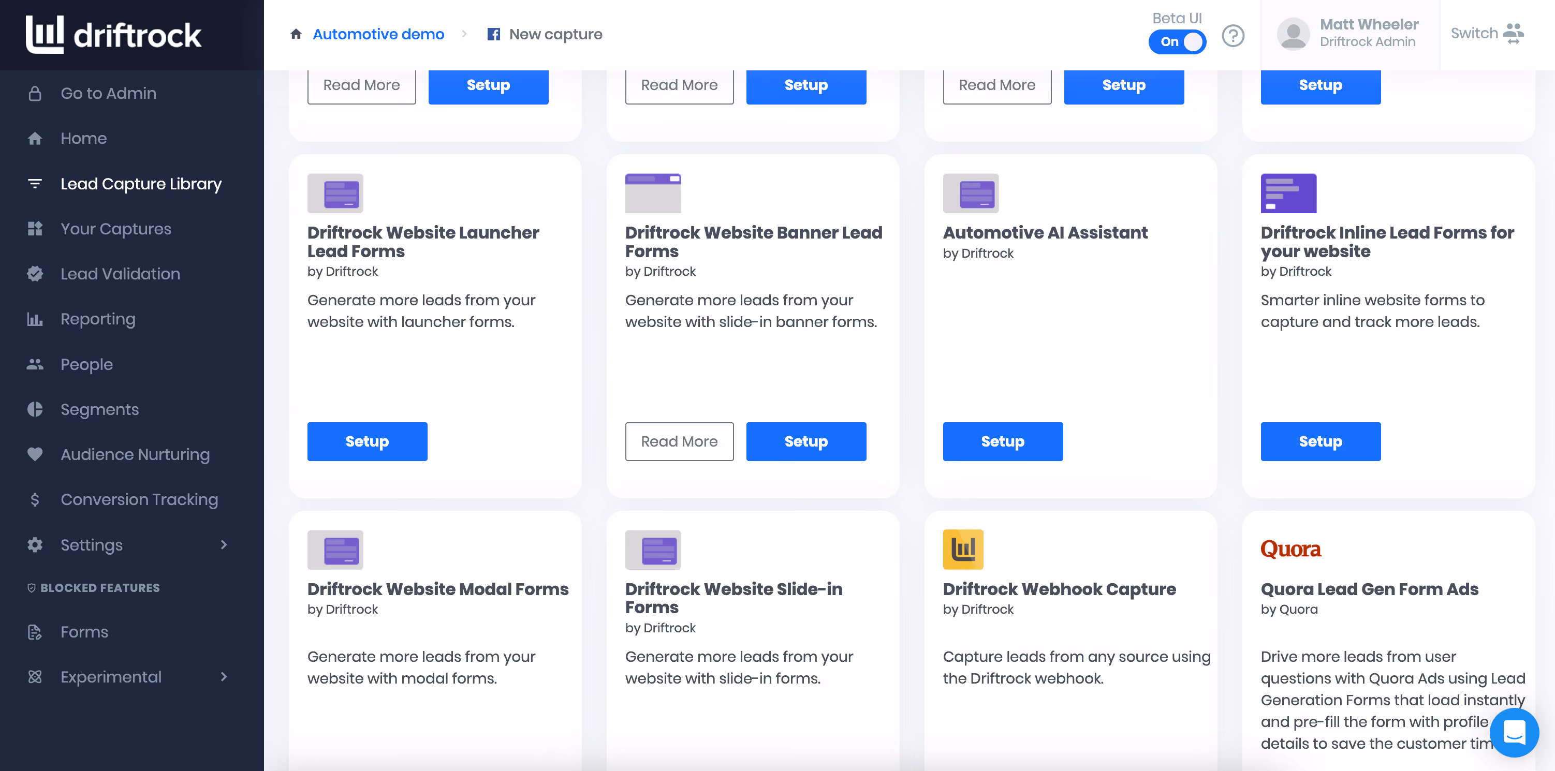
Task: Click the Driftrock logo in the sidebar
Action: coord(113,34)
